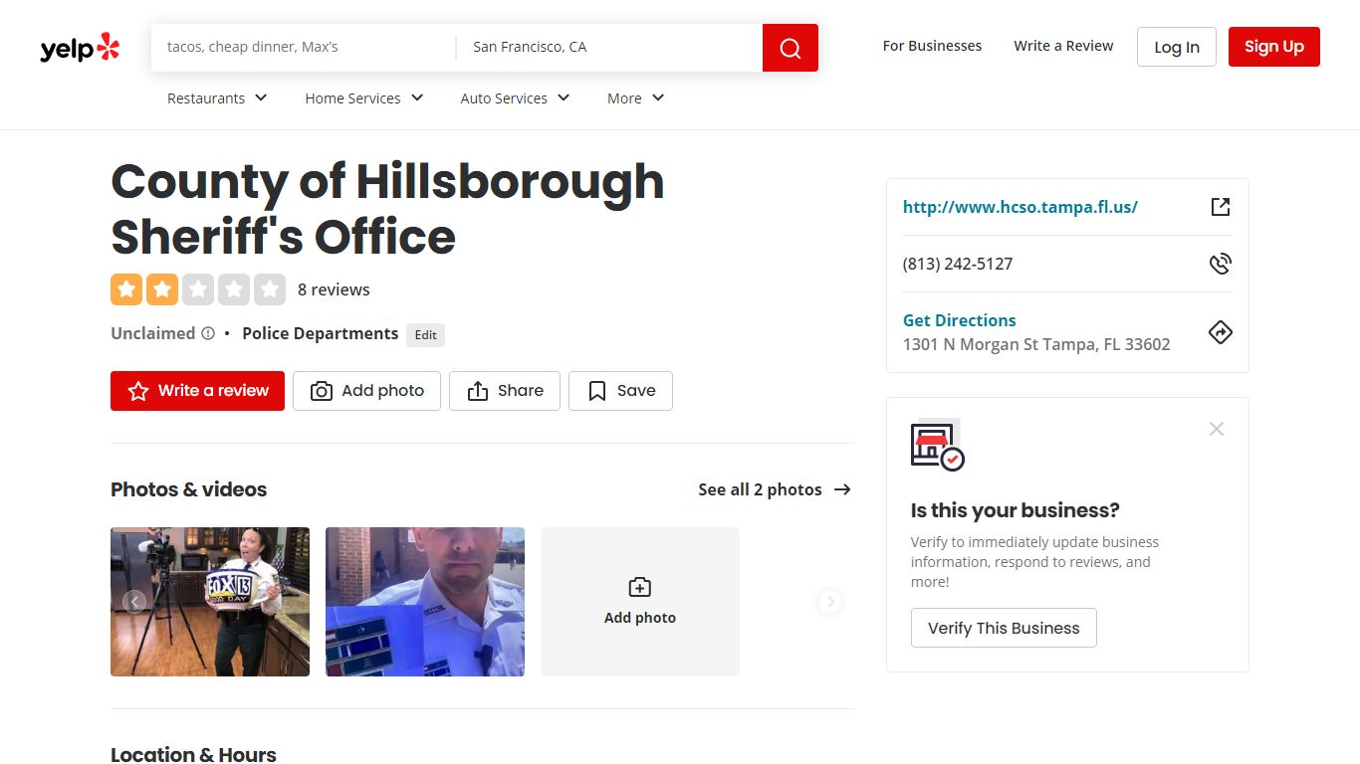Open the Auto Services dropdown
This screenshot has height=764, width=1360.
(x=515, y=98)
